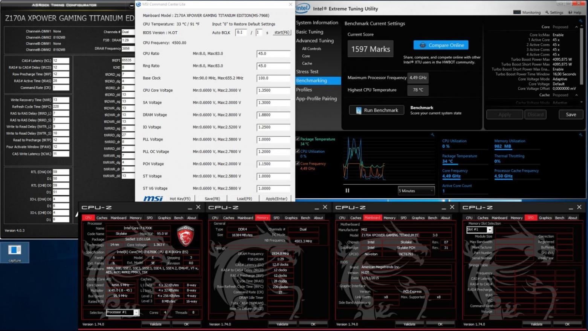
Task: Click Refresh Cycle Time (tRFC) field in ASRock
Action: pos(61,107)
